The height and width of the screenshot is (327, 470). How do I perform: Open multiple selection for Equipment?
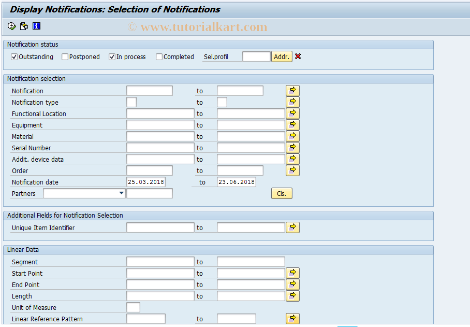coord(292,124)
